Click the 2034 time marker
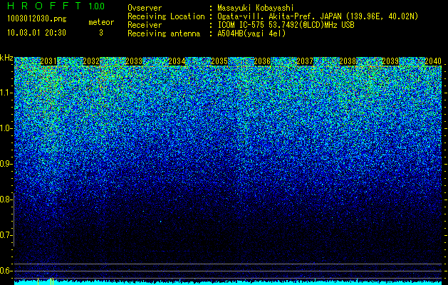This screenshot has width=448, height=285. (x=177, y=61)
